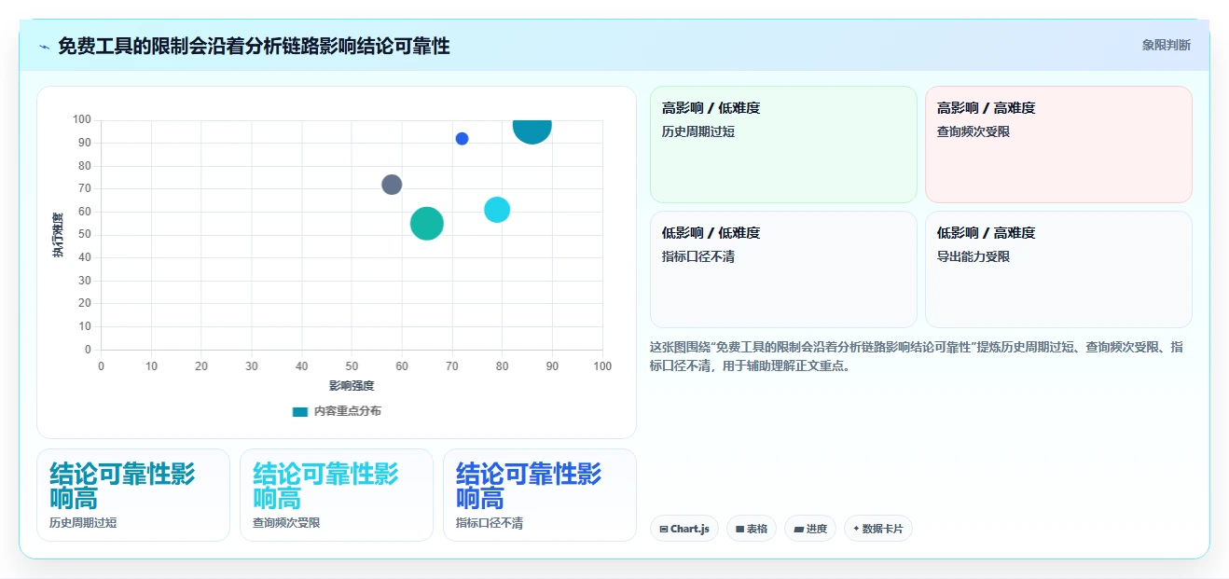Image resolution: width=1229 pixels, height=579 pixels.
Task: Open the card captioned 历史周期过短 at bottom
Action: [x=133, y=495]
